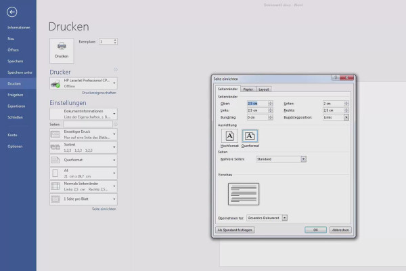
Task: Click the Drucken printer icon button
Action: click(x=62, y=51)
